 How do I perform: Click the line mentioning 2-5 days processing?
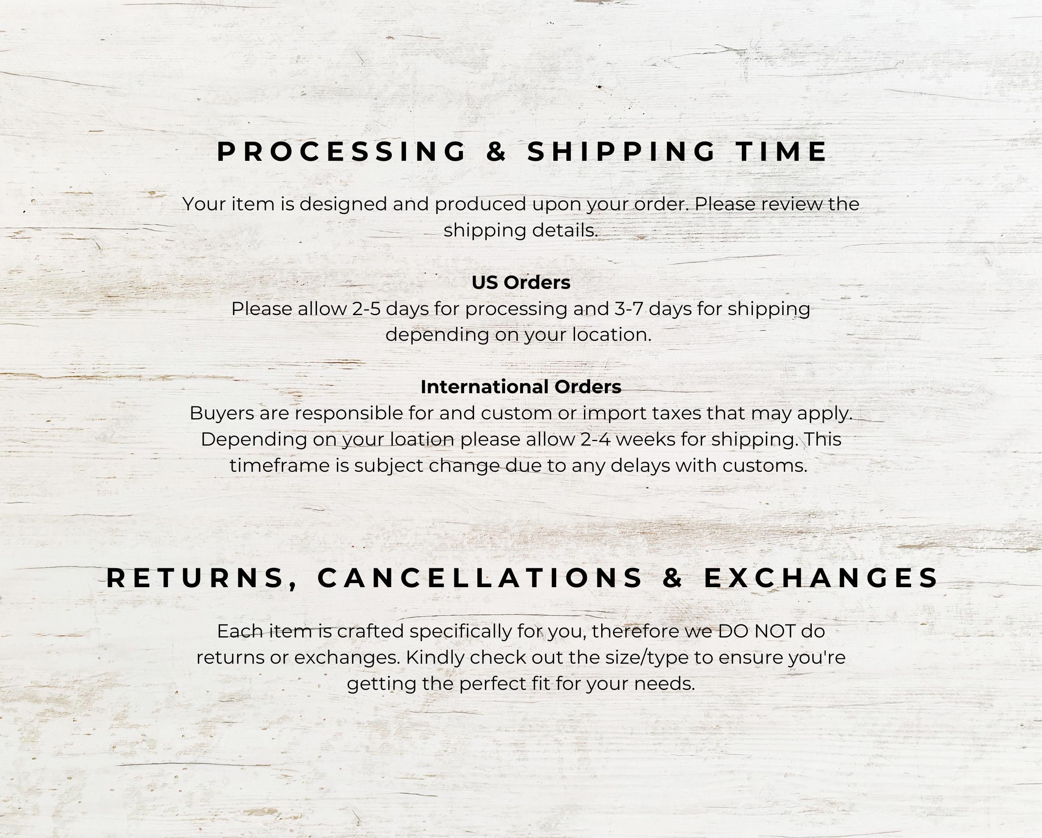tap(521, 309)
